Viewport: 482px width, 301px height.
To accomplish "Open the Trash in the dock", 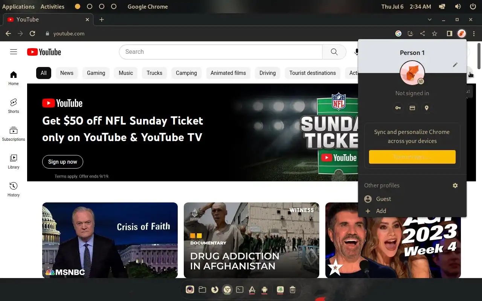I will tap(293, 289).
